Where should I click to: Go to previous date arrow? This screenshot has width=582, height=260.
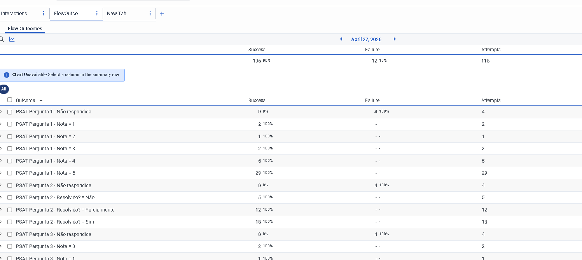(341, 39)
